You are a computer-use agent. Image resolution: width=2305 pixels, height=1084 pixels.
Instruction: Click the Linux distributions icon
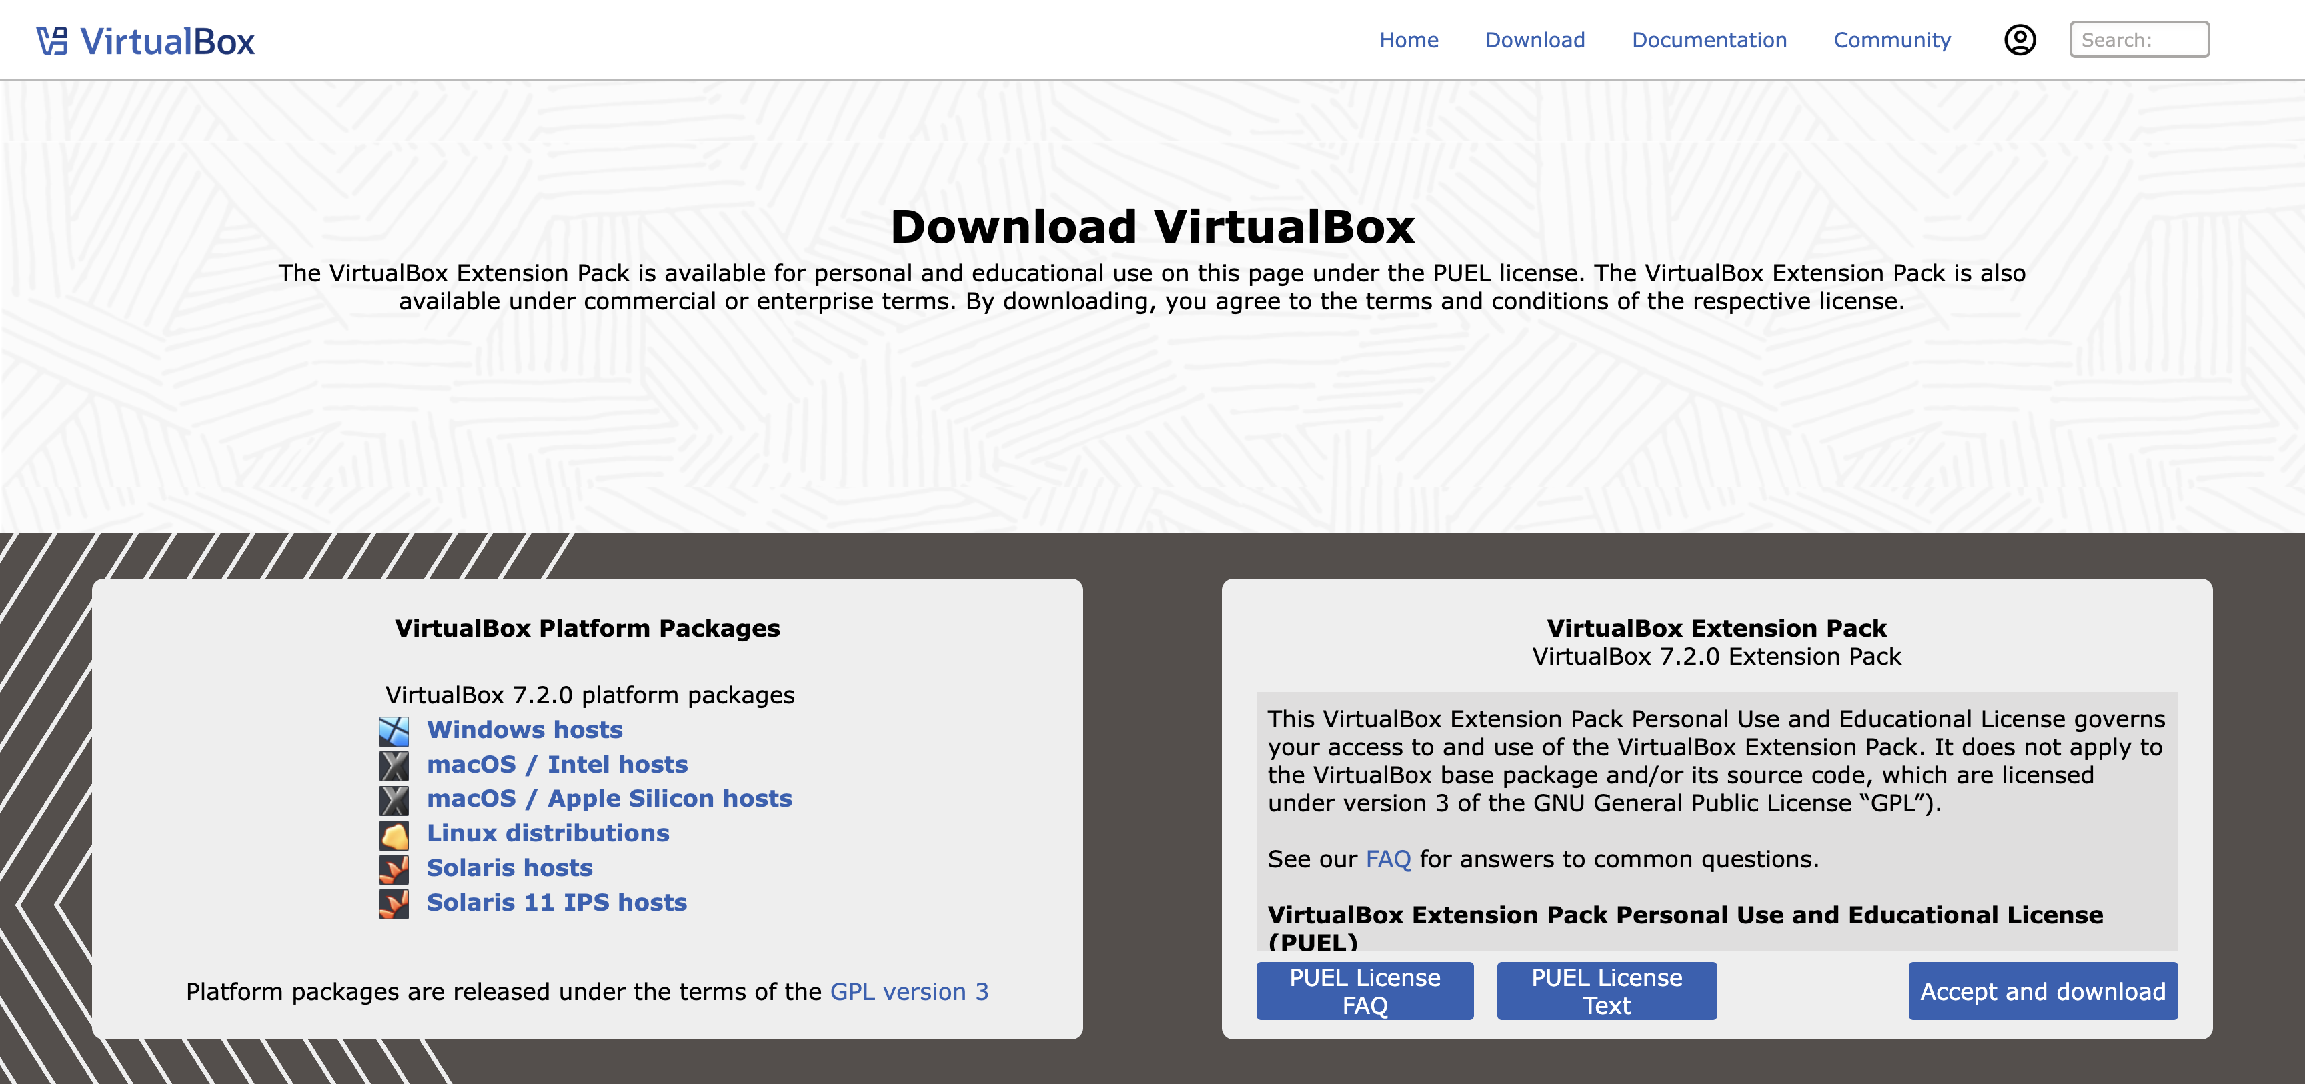[394, 835]
